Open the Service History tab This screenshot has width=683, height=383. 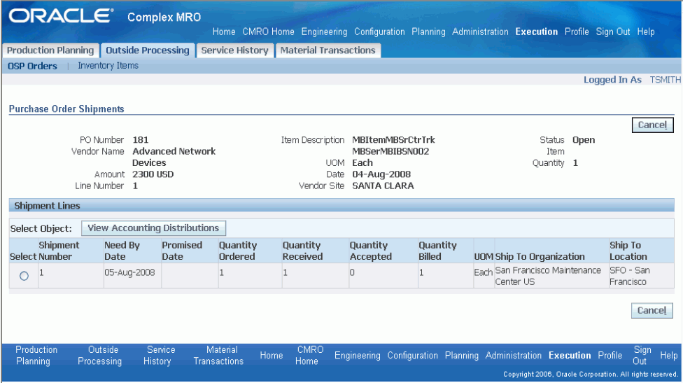(235, 50)
